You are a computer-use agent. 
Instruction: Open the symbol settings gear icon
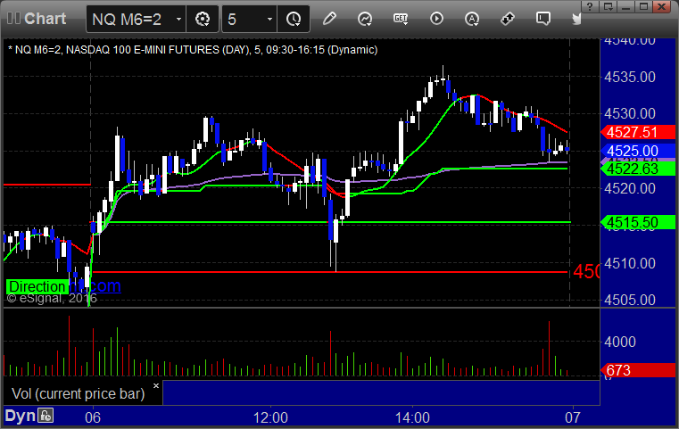coord(203,19)
